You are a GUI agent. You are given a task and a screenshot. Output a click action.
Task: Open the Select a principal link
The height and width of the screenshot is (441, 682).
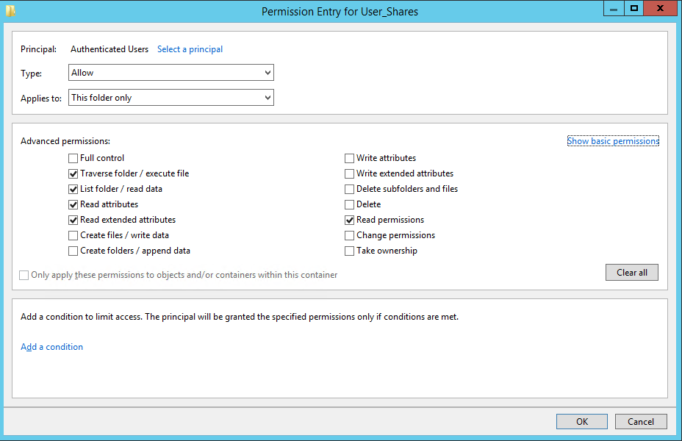point(190,49)
